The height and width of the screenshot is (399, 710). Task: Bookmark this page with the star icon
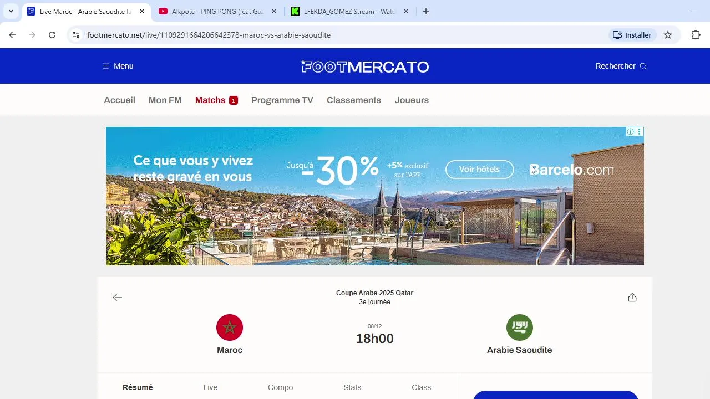click(x=668, y=35)
